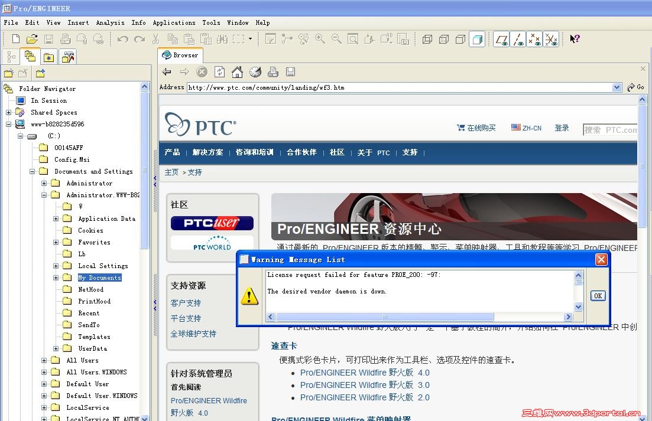The image size is (652, 421).
Task: Select hidden line display style icon
Action: 444,40
